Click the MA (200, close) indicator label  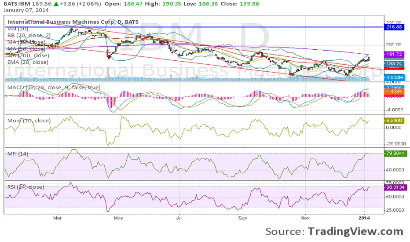[x=28, y=55]
